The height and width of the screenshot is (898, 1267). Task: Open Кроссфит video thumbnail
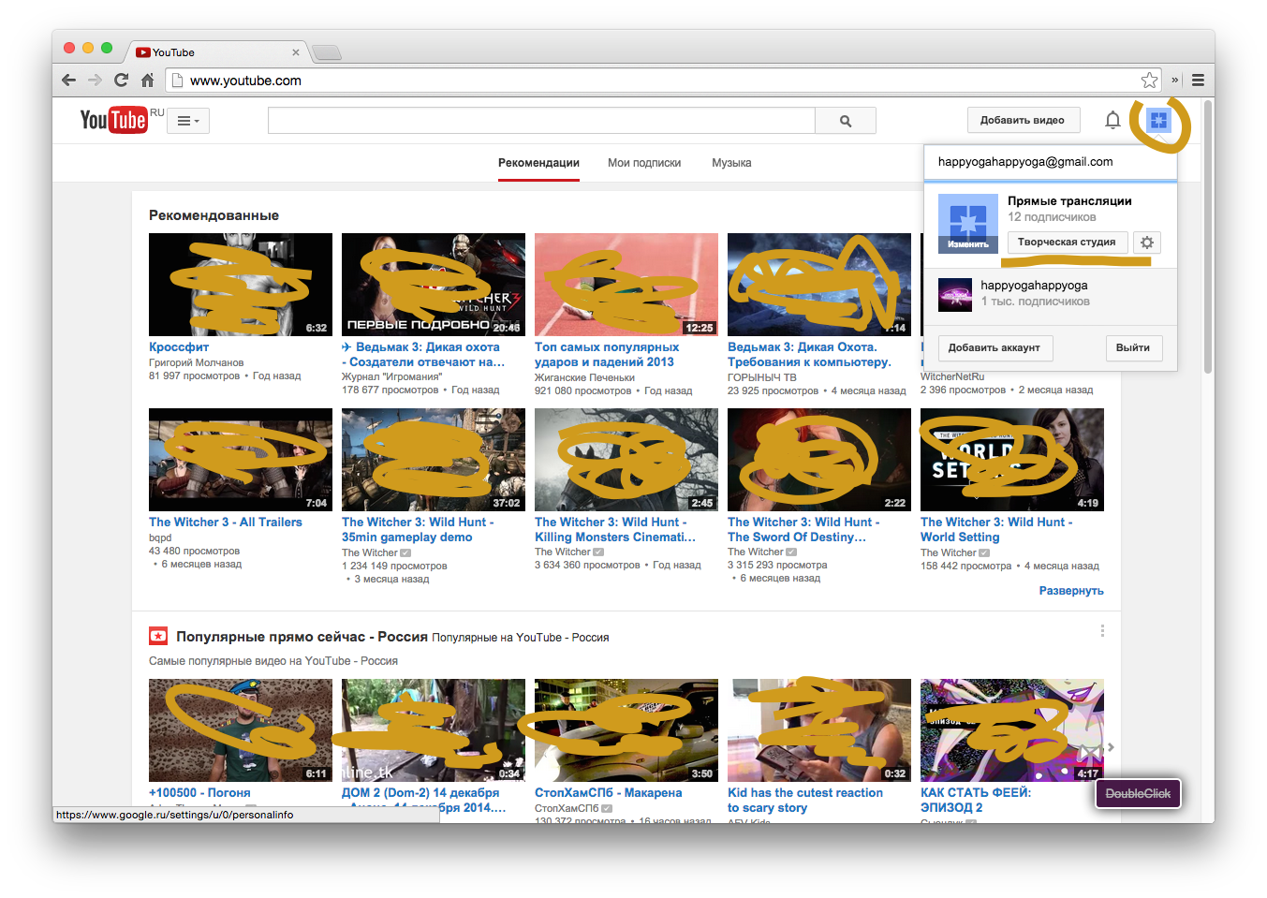coord(241,285)
